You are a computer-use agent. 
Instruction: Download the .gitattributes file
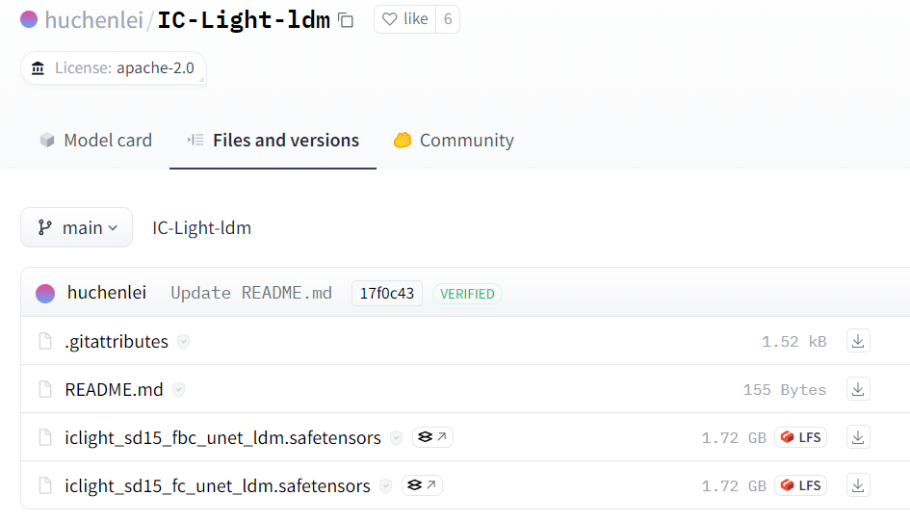pos(858,341)
